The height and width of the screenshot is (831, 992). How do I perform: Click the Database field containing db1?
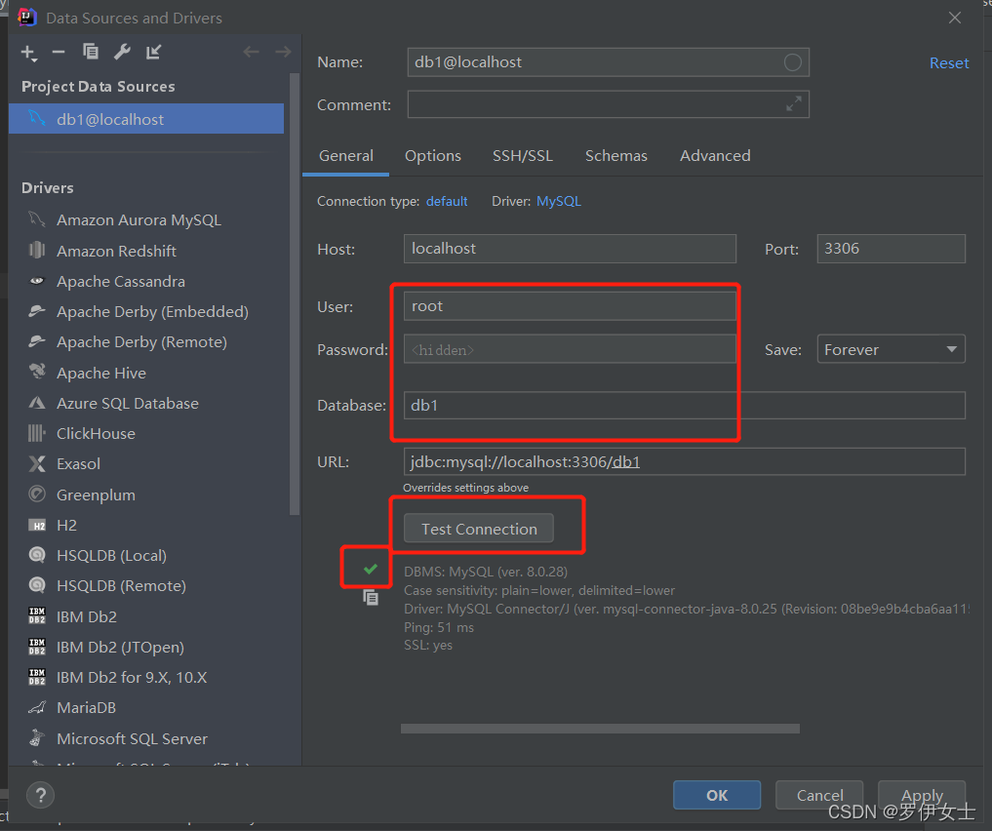(685, 406)
